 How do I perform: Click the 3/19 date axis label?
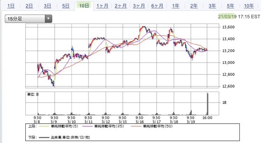(191, 122)
